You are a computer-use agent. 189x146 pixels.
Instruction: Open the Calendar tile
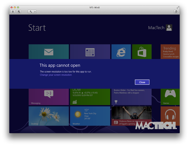pos(90,52)
